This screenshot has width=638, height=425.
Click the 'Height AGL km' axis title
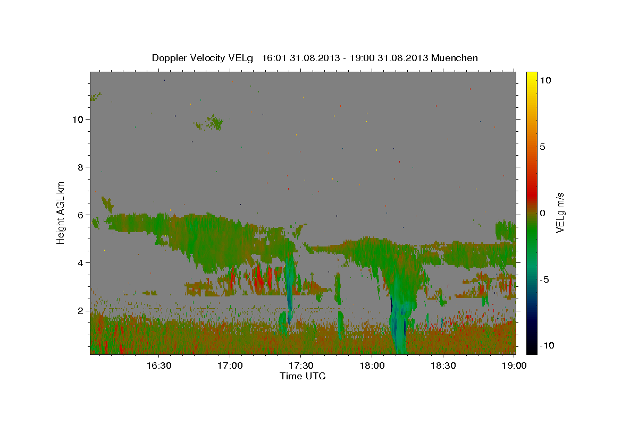coord(61,212)
